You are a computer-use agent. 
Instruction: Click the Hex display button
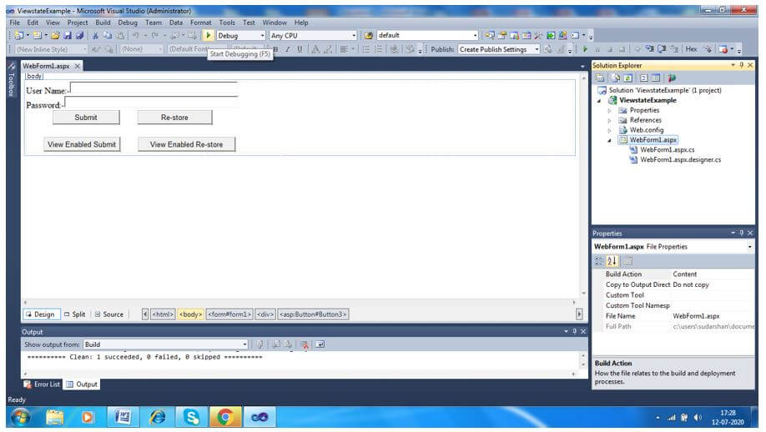(691, 49)
